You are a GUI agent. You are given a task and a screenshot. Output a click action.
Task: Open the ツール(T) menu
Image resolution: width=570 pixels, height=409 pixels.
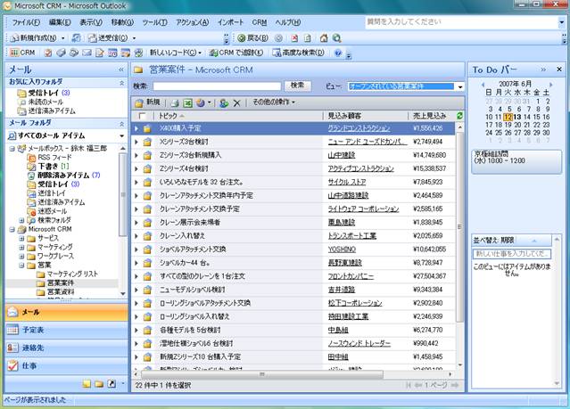click(x=154, y=22)
